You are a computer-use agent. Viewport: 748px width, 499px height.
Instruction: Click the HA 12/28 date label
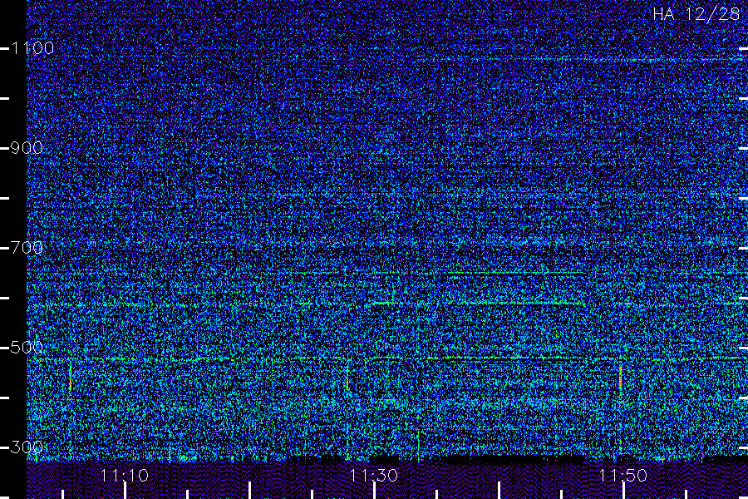(696, 14)
